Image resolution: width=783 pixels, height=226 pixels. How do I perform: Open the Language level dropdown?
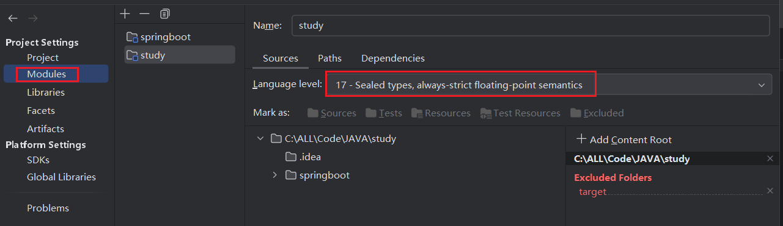[x=548, y=85]
